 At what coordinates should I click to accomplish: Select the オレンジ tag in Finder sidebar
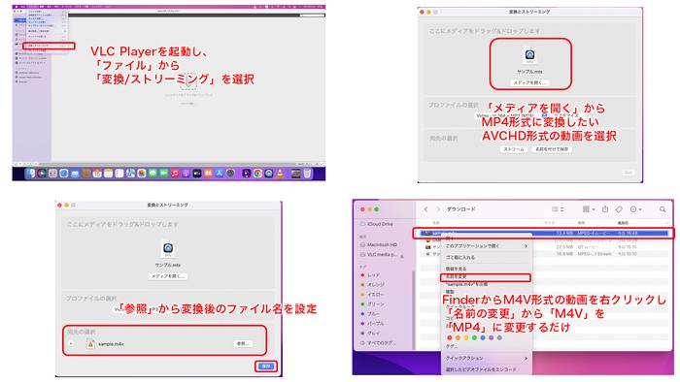(x=372, y=285)
